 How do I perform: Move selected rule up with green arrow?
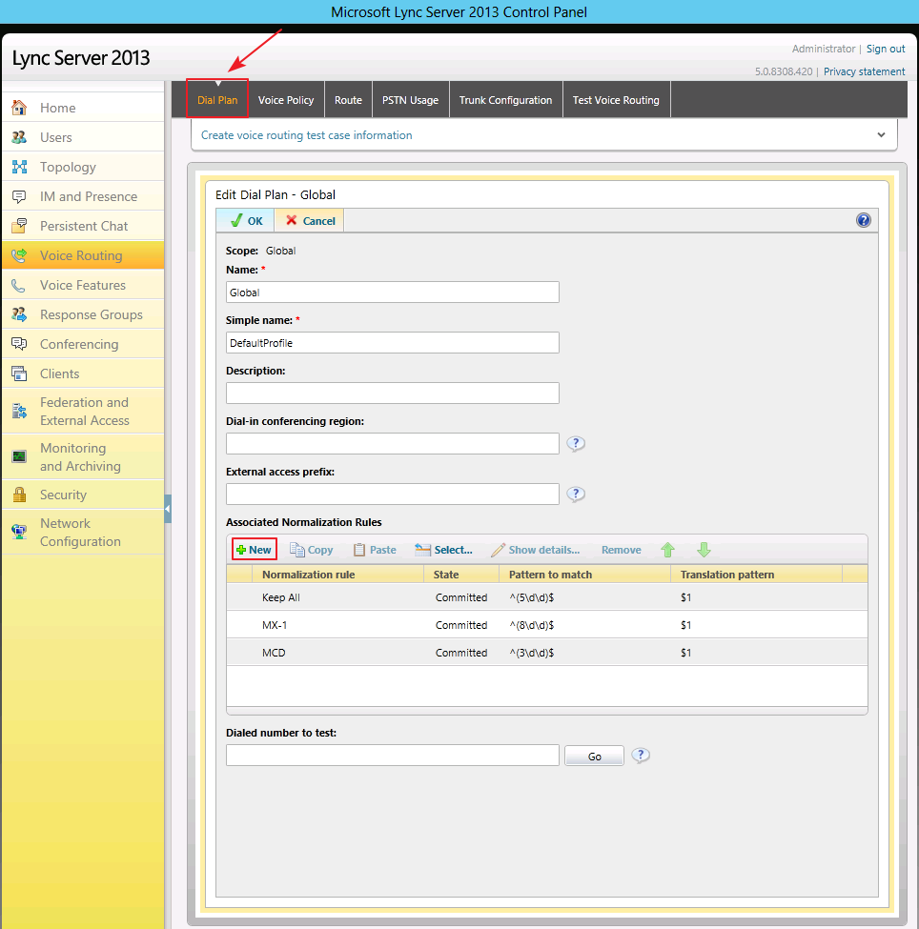[668, 550]
